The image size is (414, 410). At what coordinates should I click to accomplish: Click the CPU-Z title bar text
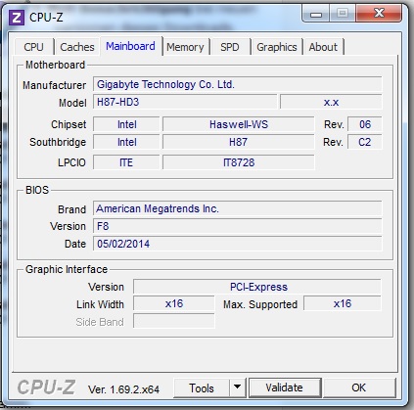[46, 18]
